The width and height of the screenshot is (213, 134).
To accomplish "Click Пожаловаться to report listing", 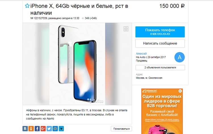I will click(x=121, y=129).
